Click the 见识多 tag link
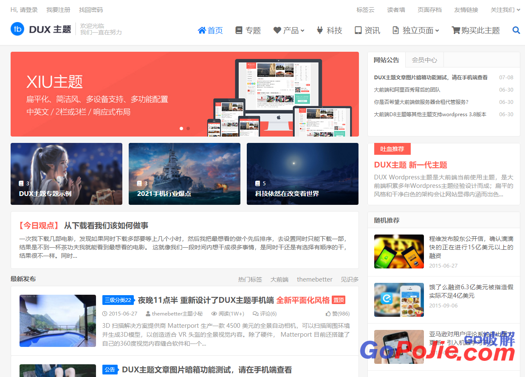Viewport: 525px width, 377px height. click(350, 279)
